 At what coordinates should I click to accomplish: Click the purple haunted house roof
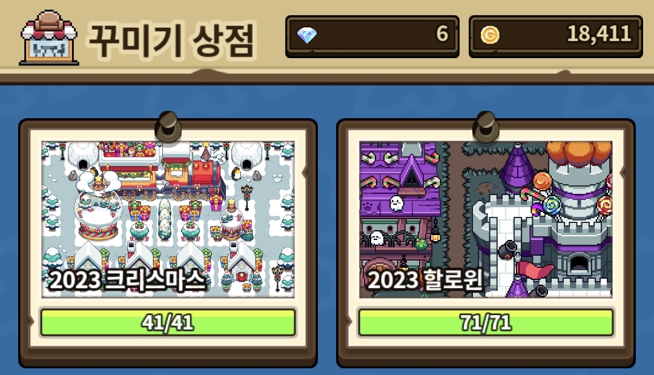(x=400, y=179)
